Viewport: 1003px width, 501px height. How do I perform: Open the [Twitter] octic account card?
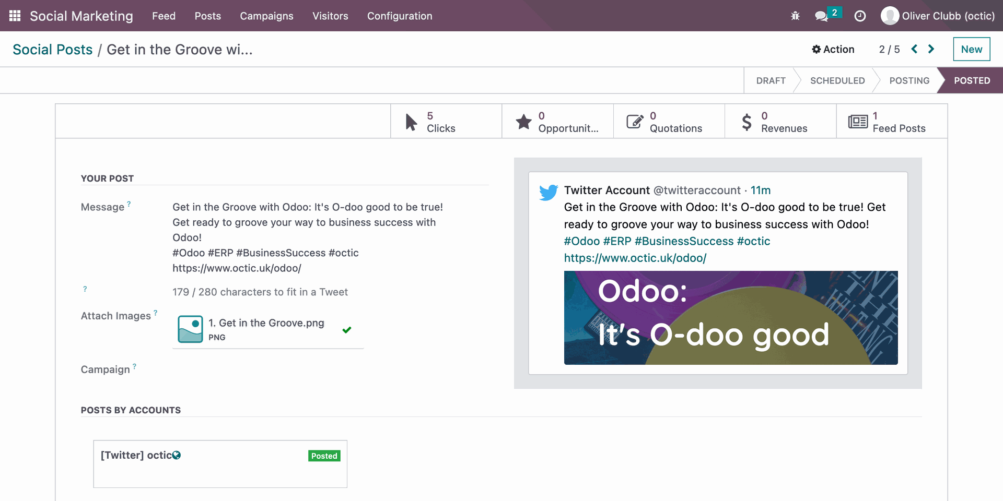[x=220, y=464]
